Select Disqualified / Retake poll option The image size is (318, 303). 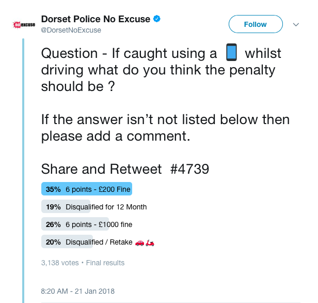coord(99,243)
